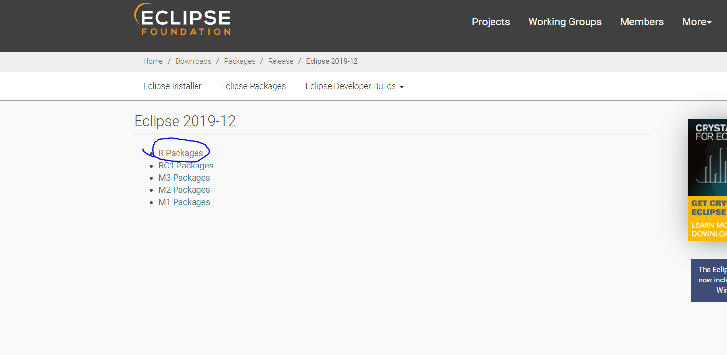Open the Downloads breadcrumb link
Image resolution: width=727 pixels, height=355 pixels.
point(193,61)
